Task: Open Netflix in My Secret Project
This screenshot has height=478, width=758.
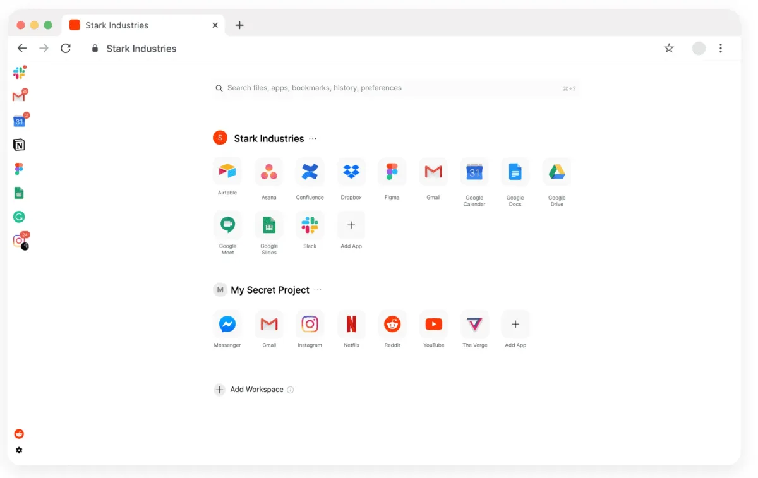Action: [351, 324]
